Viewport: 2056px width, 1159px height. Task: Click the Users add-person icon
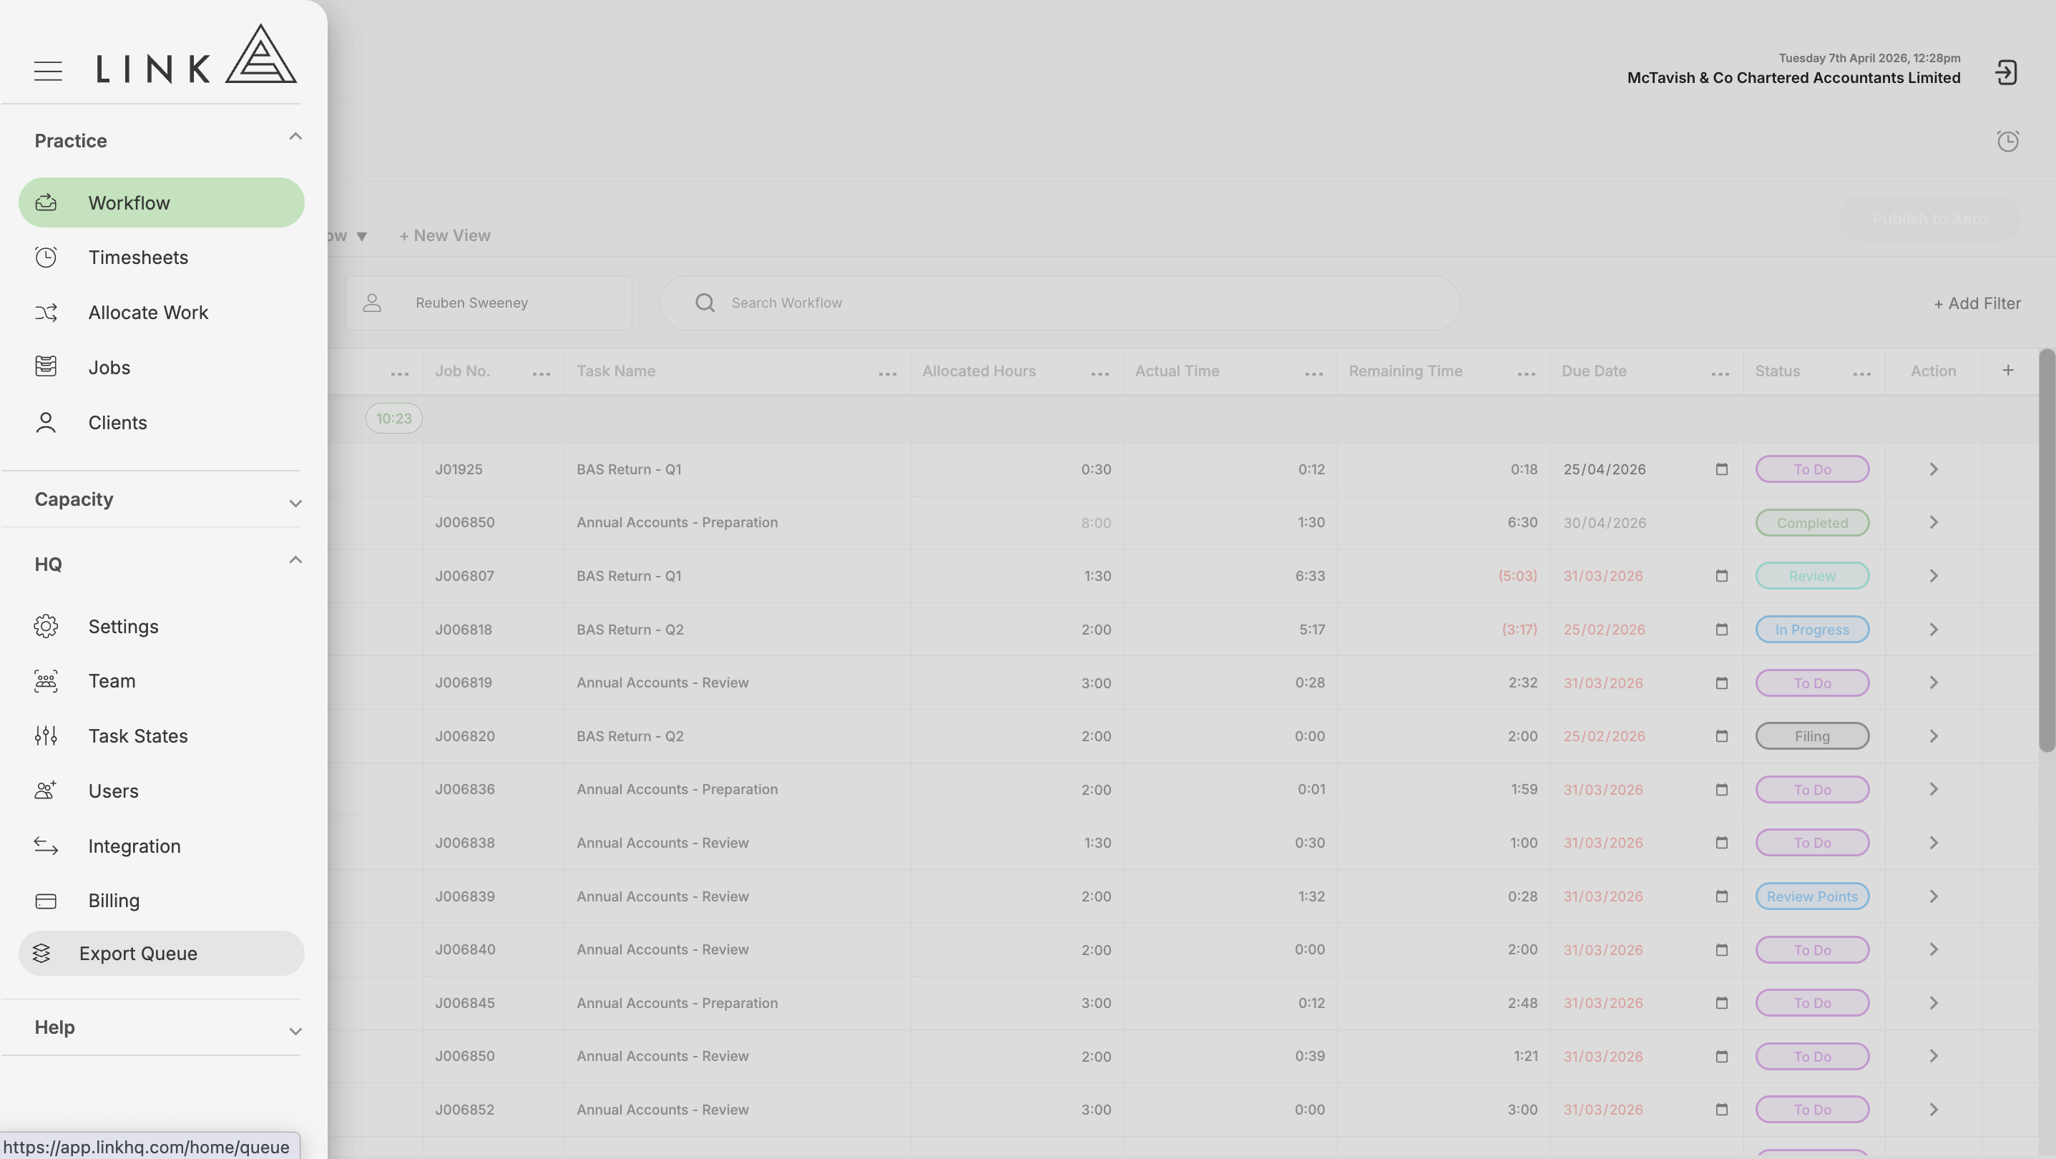click(46, 791)
